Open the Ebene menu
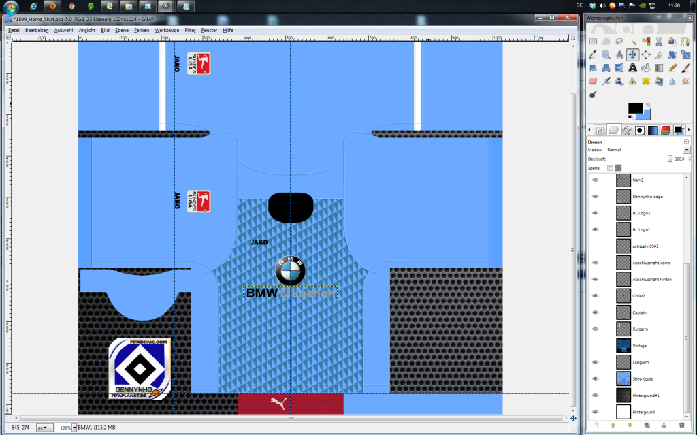697x435 pixels. [121, 30]
